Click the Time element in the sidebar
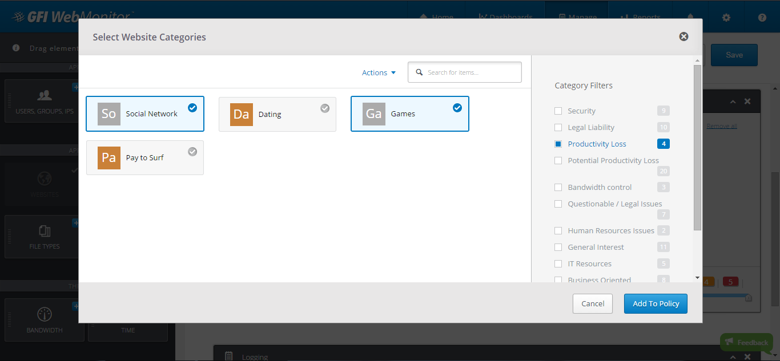The width and height of the screenshot is (780, 361). click(128, 330)
